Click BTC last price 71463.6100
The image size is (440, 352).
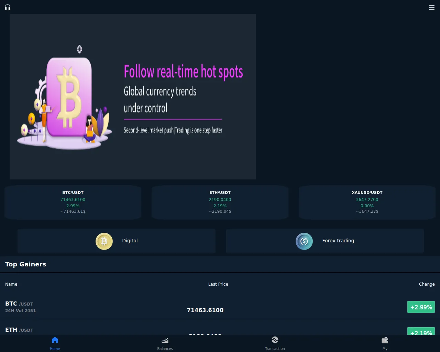click(x=205, y=310)
